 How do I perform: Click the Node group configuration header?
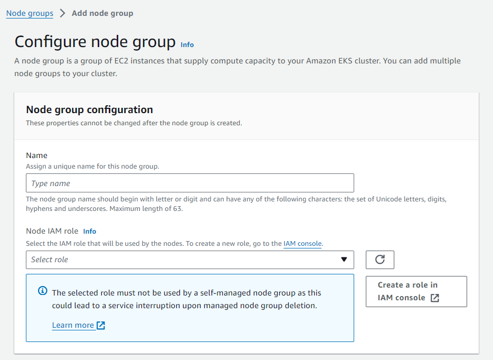click(x=90, y=109)
